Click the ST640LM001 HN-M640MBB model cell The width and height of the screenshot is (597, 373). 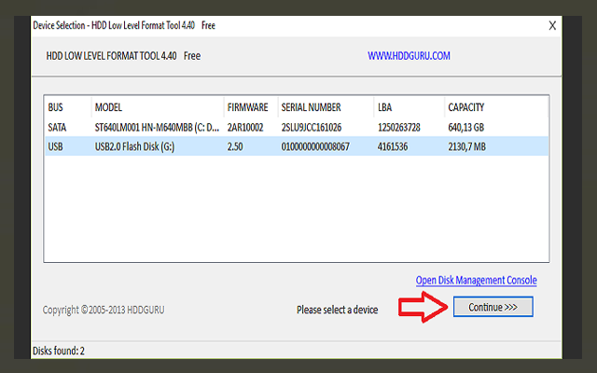coord(156,127)
